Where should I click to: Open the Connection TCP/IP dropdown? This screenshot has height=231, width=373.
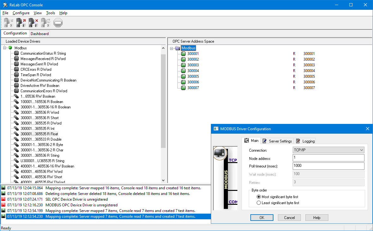click(x=328, y=150)
